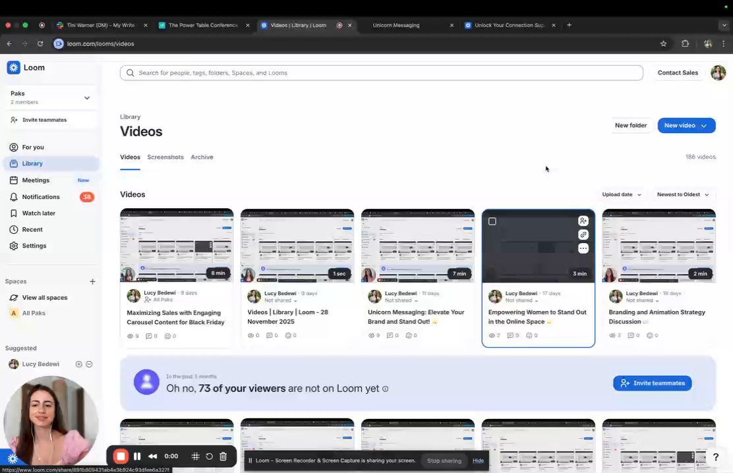Image resolution: width=733 pixels, height=473 pixels.
Task: Open a new browser tab
Action: (x=569, y=25)
